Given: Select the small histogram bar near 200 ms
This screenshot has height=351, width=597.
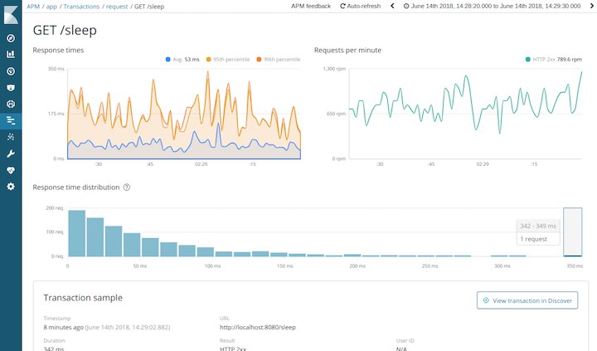Looking at the screenshot, I should pos(352,255).
